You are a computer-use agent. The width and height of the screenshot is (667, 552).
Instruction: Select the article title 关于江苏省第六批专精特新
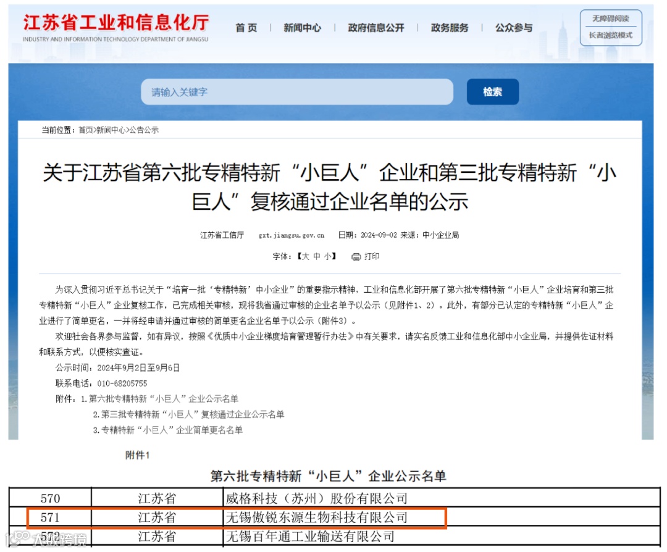click(x=330, y=187)
